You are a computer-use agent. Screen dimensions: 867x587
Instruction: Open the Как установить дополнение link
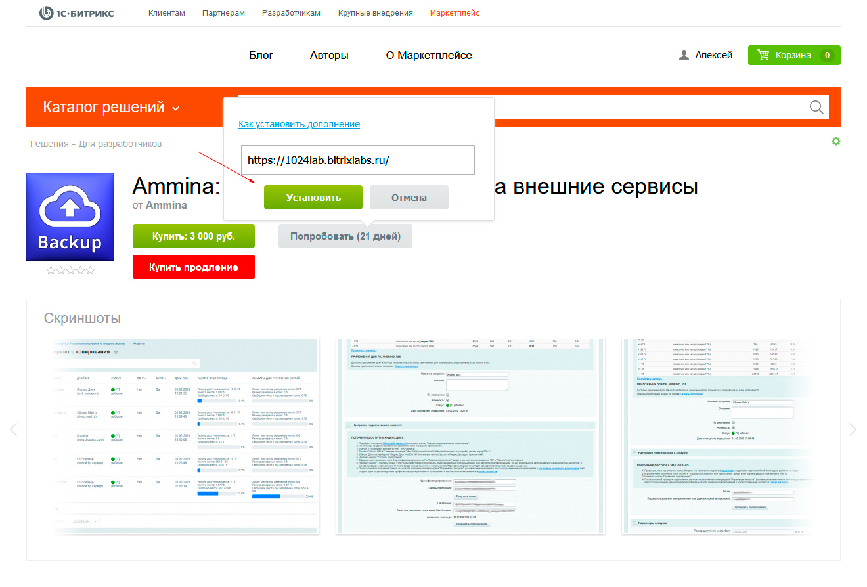tap(299, 124)
